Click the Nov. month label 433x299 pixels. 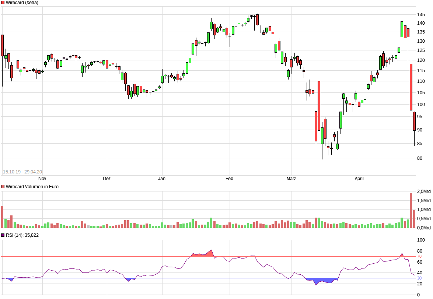(x=42, y=179)
